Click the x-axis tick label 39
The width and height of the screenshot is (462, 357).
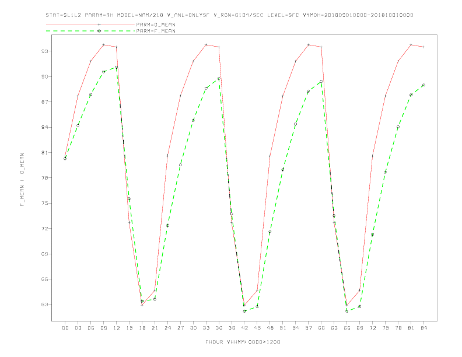click(232, 328)
